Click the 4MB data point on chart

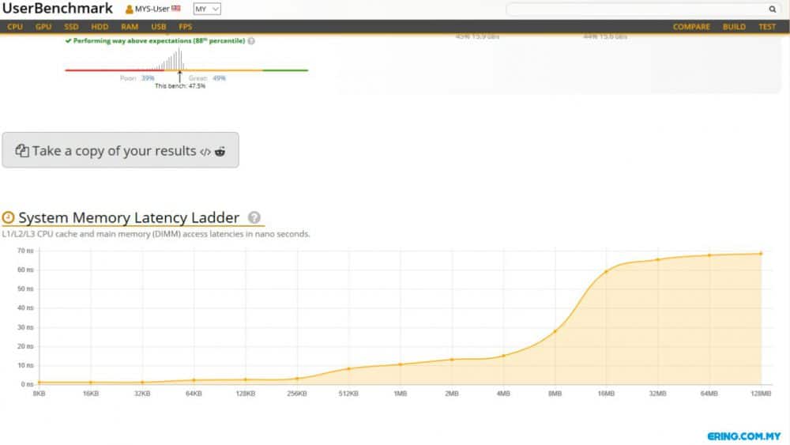503,356
